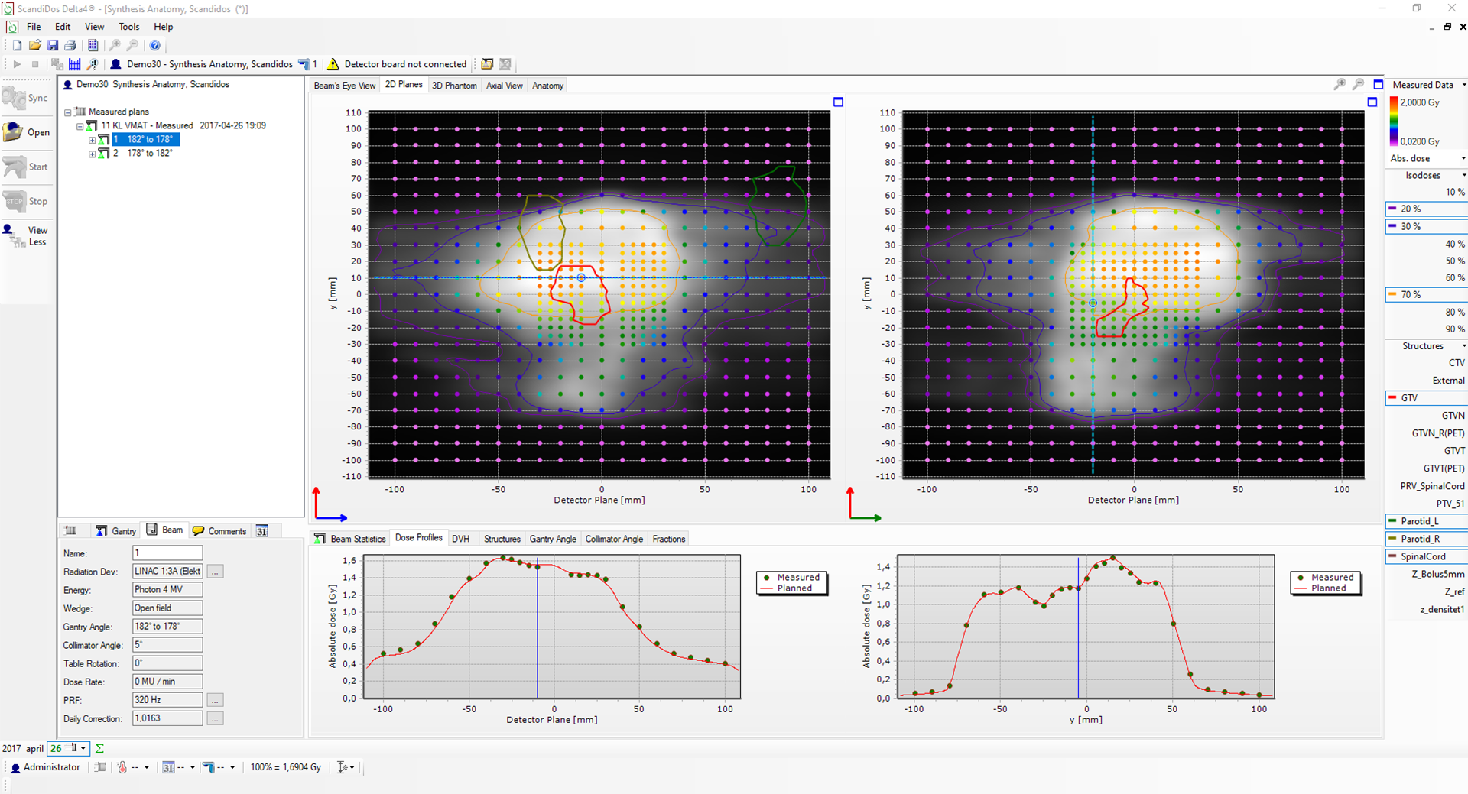Open the Help question mark icon
This screenshot has height=794, width=1468.
coord(155,46)
